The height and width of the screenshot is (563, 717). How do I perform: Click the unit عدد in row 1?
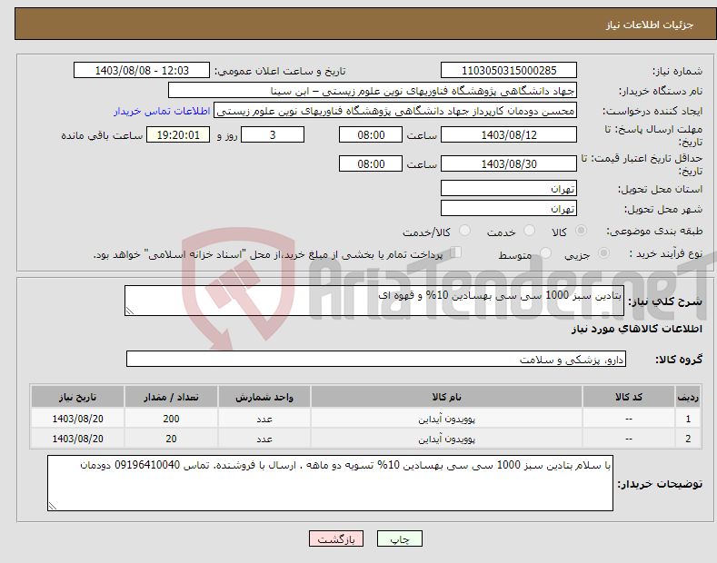[264, 419]
